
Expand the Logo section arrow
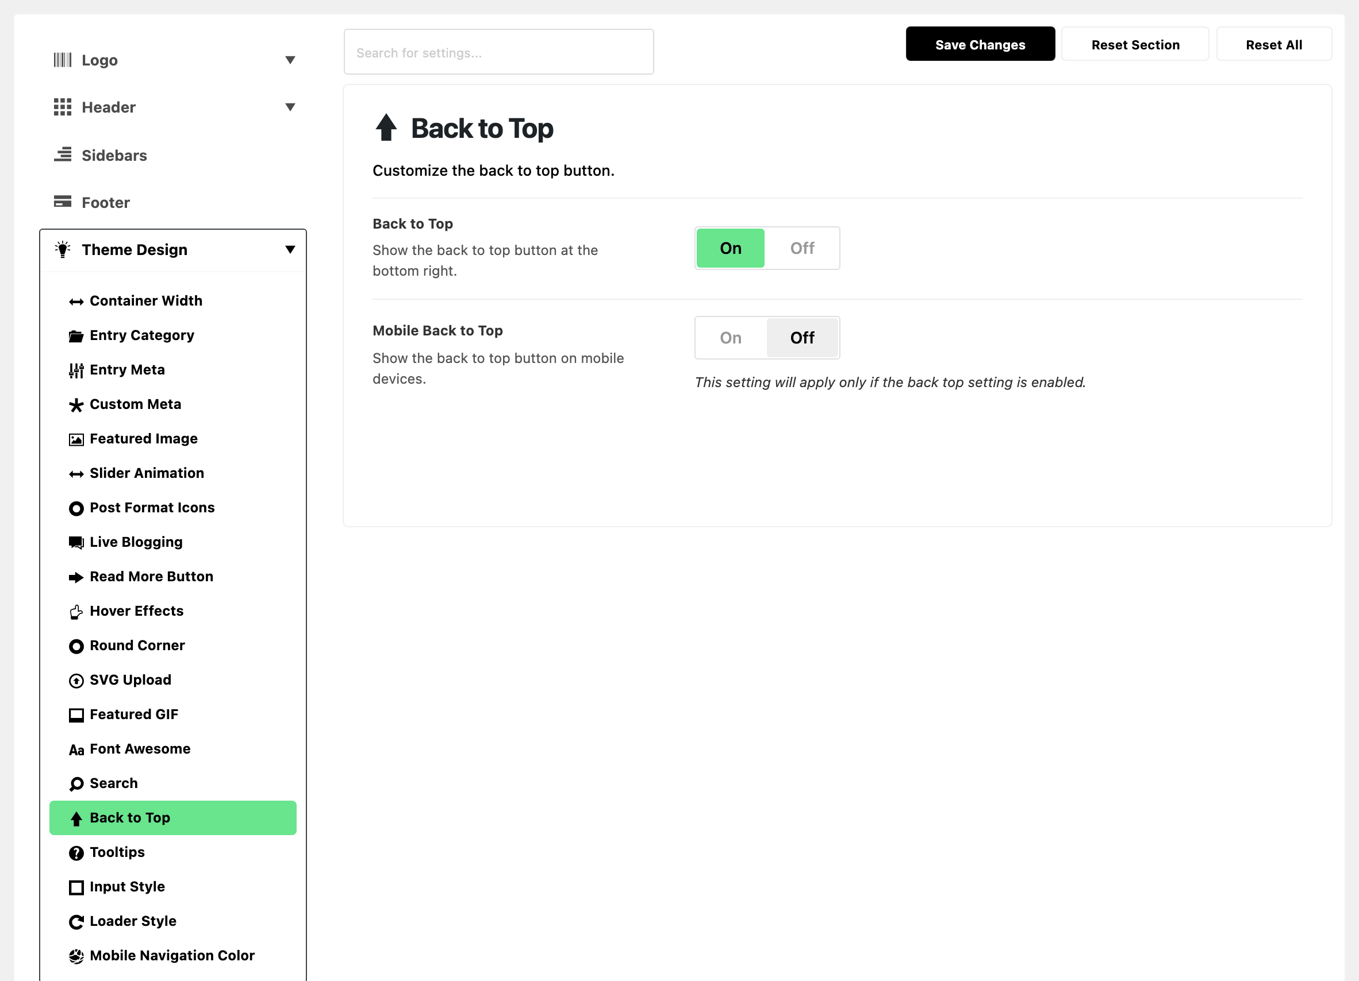(x=290, y=60)
